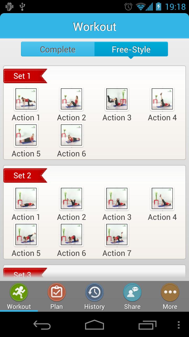This screenshot has height=337, width=189.
Task: Select the Workout running figure icon
Action: 19,292
